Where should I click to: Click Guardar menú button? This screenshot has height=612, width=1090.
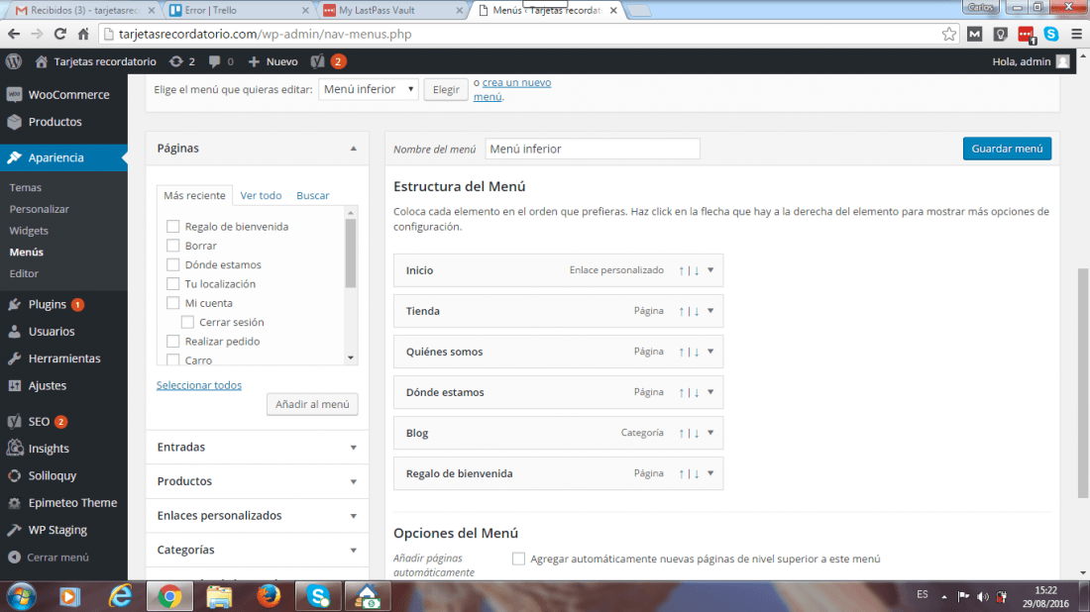(1007, 149)
